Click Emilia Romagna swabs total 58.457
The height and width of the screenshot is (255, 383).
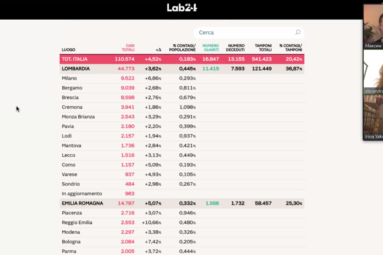click(263, 203)
